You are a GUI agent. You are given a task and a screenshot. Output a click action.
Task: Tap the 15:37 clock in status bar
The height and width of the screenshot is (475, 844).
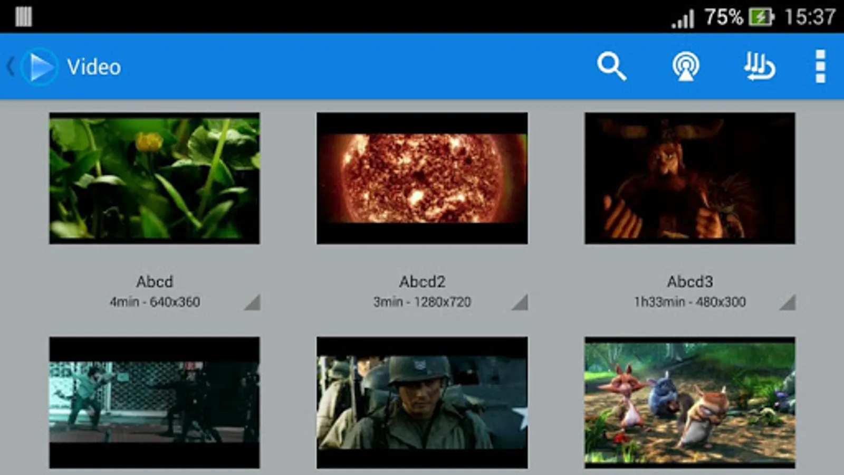click(810, 17)
